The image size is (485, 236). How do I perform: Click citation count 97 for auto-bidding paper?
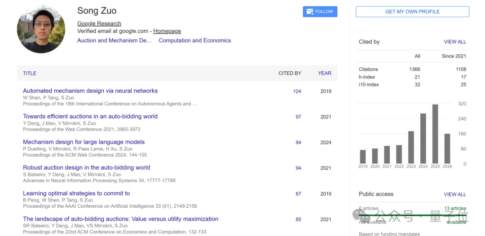click(298, 117)
